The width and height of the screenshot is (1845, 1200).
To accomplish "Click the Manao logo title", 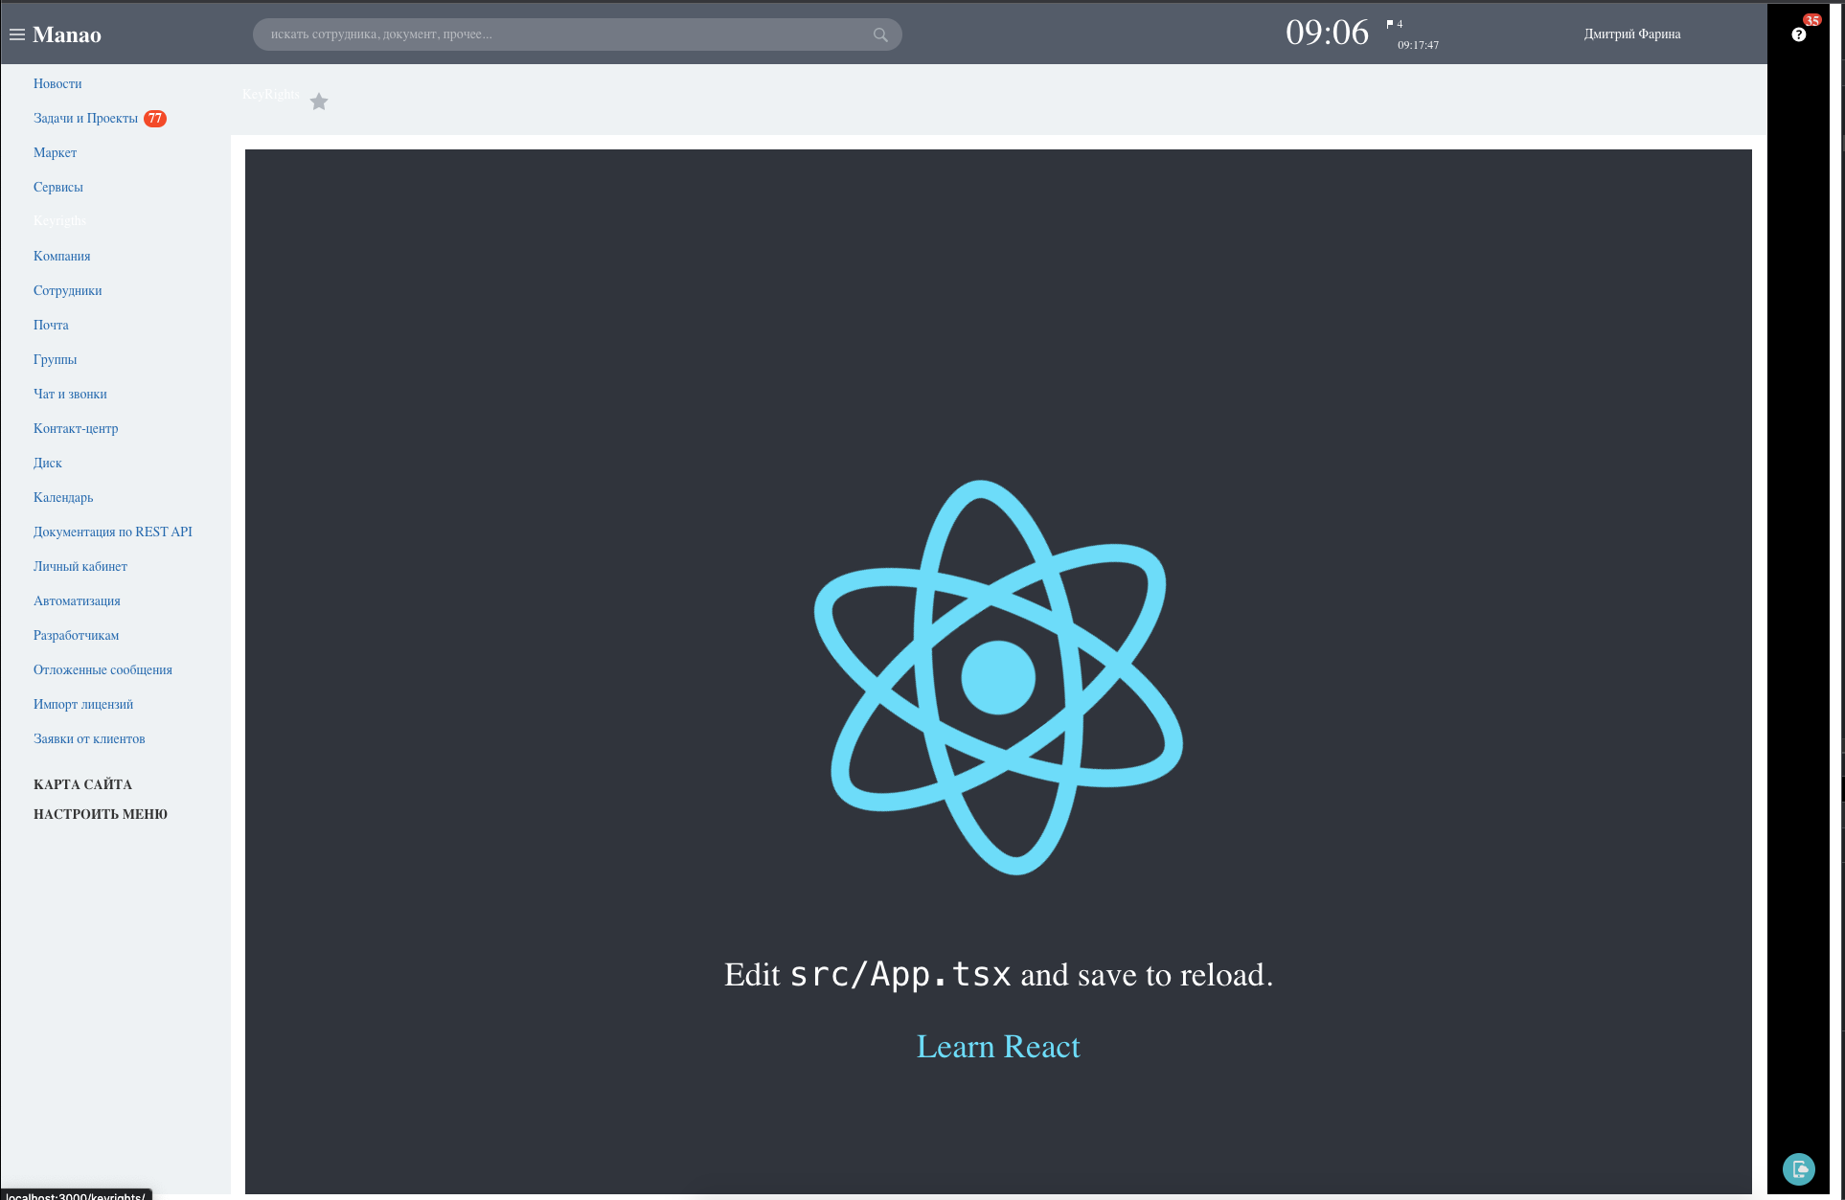I will [66, 34].
